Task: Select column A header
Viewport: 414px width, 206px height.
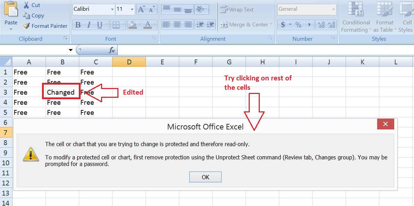Action: (x=29, y=62)
